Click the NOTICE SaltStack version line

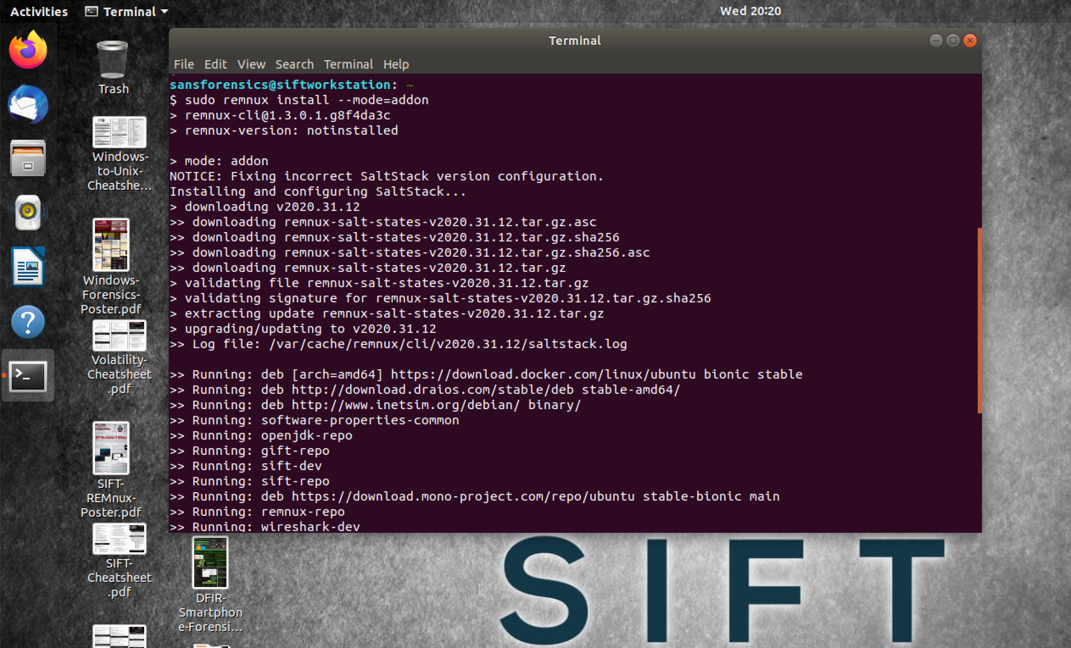click(x=386, y=176)
